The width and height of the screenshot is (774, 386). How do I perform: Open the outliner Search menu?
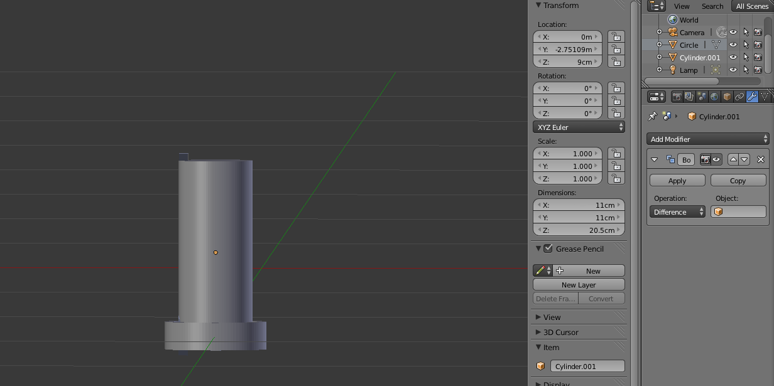pos(712,6)
